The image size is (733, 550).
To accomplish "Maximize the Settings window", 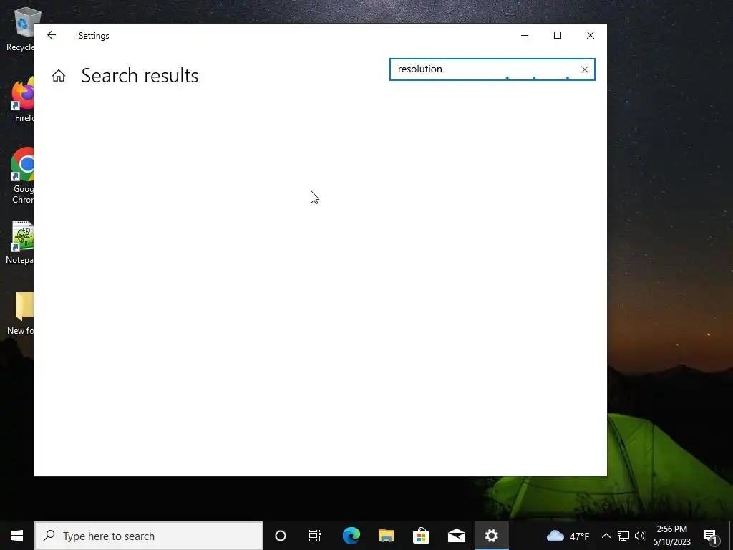I will coord(557,35).
